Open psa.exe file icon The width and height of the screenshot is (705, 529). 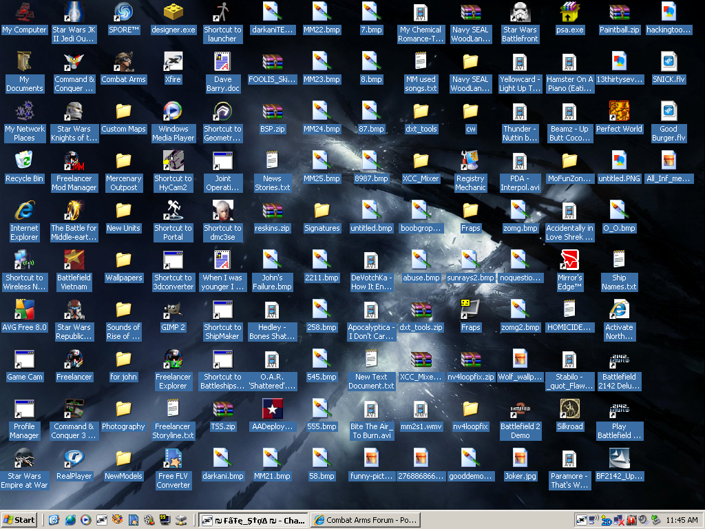pos(569,19)
